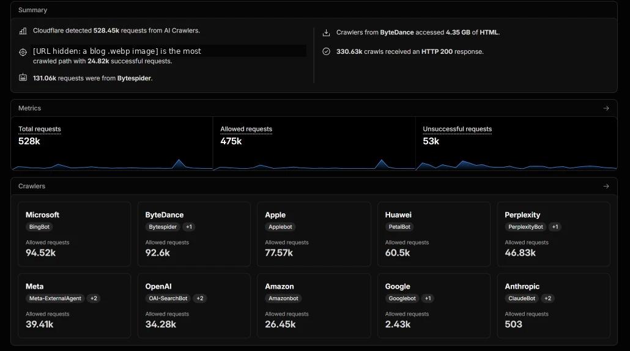Click Apple's 77.57k allowed requests value
The image size is (630, 351).
coord(279,253)
